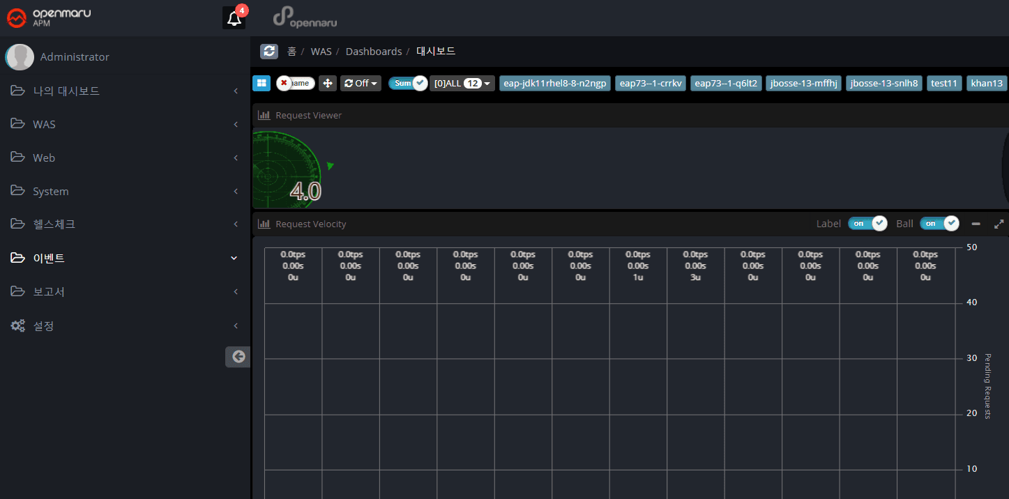Minimize the Request Velocity panel
The image size is (1009, 499).
coord(976,224)
